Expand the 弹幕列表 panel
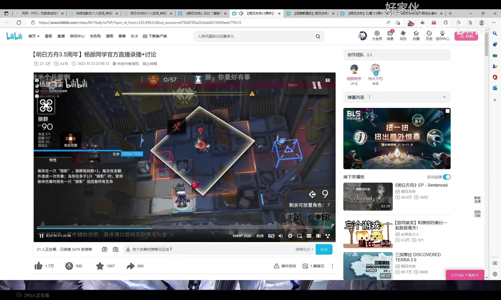The height and width of the screenshot is (300, 501). click(444, 97)
